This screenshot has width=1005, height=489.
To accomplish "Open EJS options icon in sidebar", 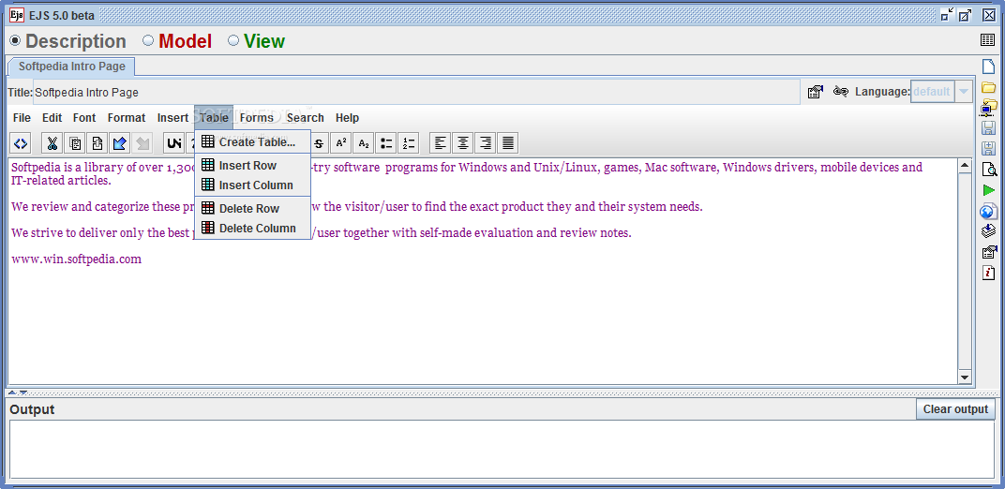I will point(988,252).
